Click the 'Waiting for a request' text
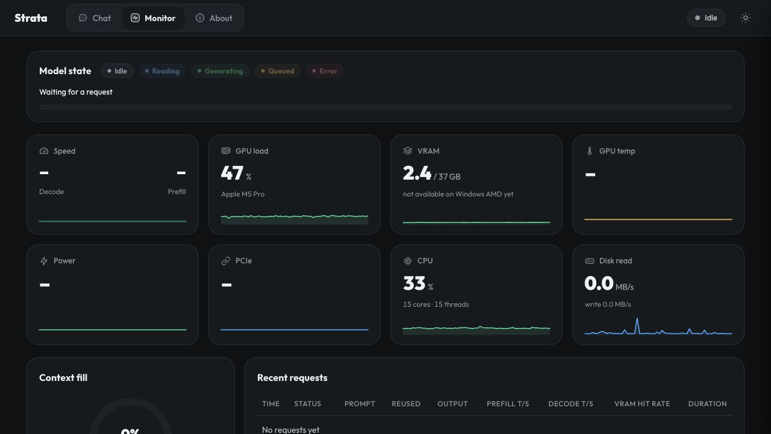 point(76,92)
